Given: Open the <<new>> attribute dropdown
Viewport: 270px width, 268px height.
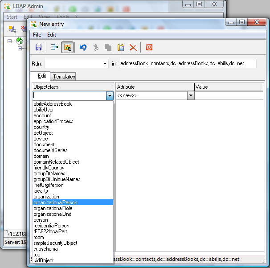Looking at the screenshot, I should 191,95.
